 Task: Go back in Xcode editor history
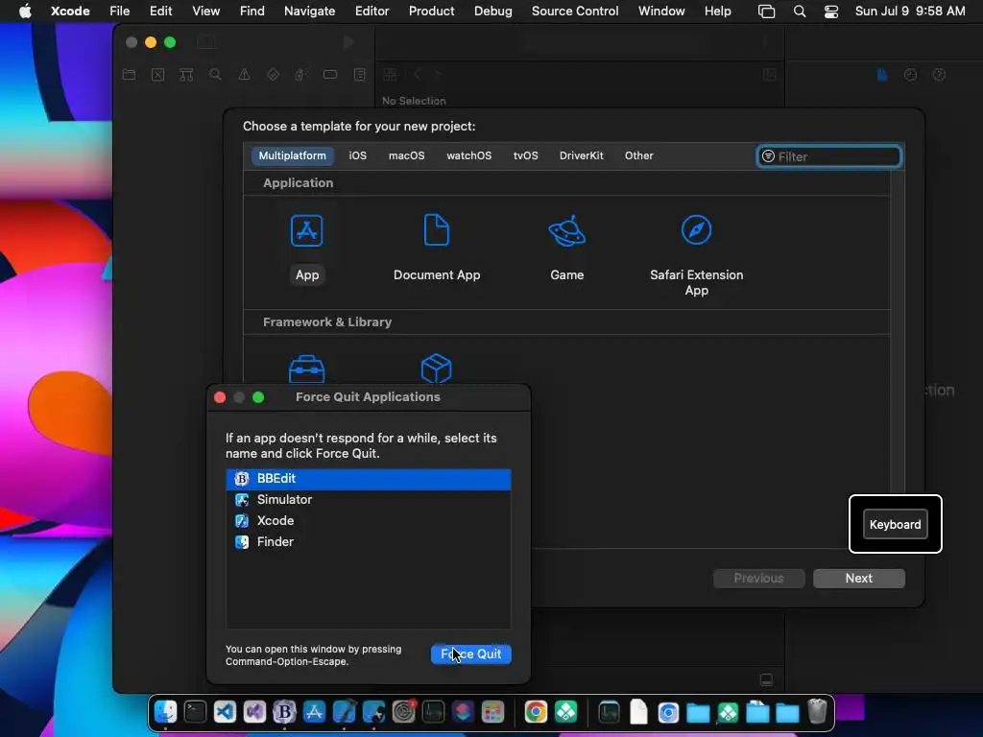(x=417, y=75)
